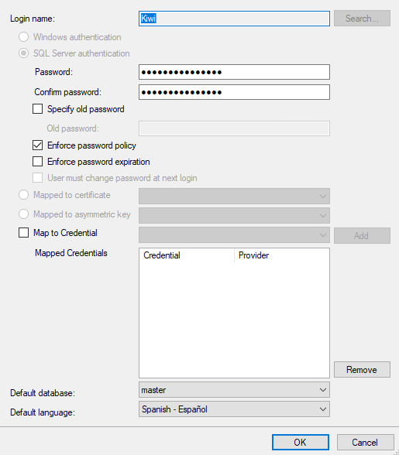This screenshot has height=455, width=399.
Task: Select the Credential column header
Action: [x=187, y=255]
